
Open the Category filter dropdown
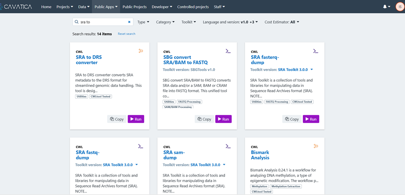click(x=165, y=22)
